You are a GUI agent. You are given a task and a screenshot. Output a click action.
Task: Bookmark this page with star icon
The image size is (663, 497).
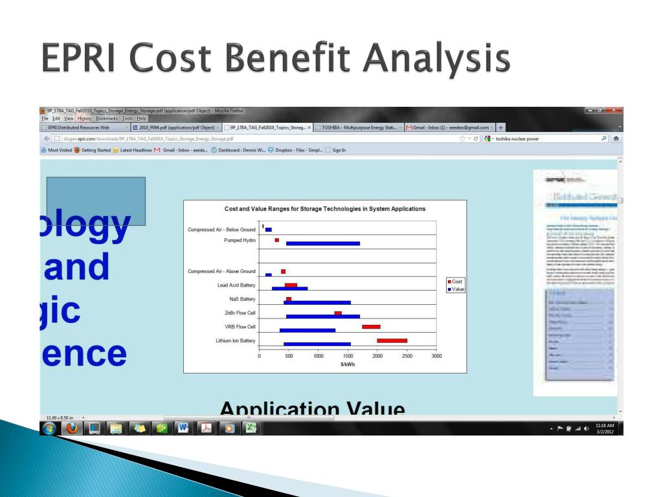[462, 138]
